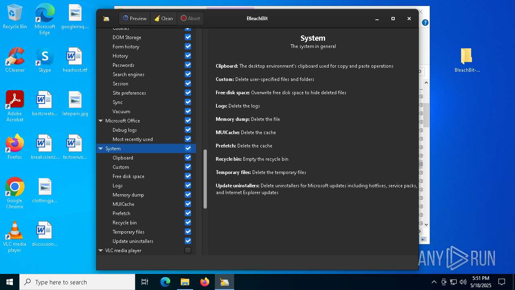Select the Site preferences tree row
Screen dimensions: 515x290
click(146, 93)
